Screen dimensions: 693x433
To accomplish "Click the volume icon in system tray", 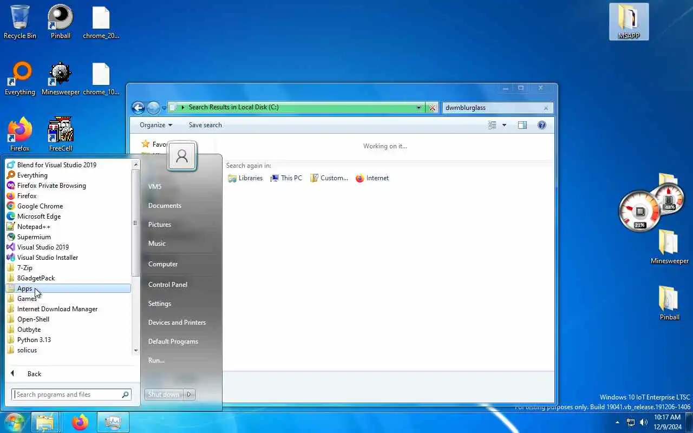I will click(644, 422).
